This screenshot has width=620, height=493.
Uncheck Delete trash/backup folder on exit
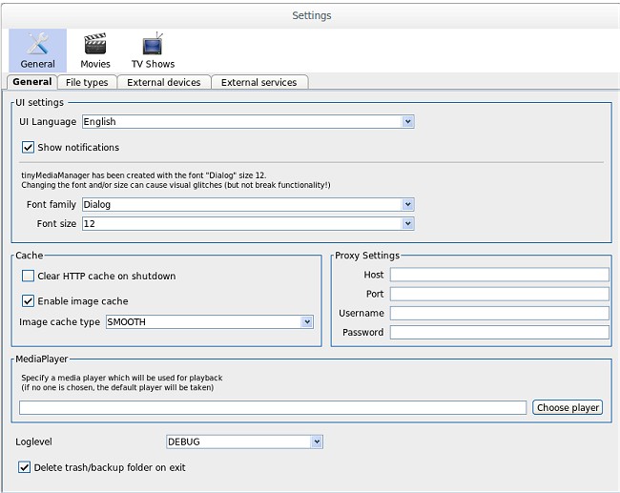tap(25, 468)
